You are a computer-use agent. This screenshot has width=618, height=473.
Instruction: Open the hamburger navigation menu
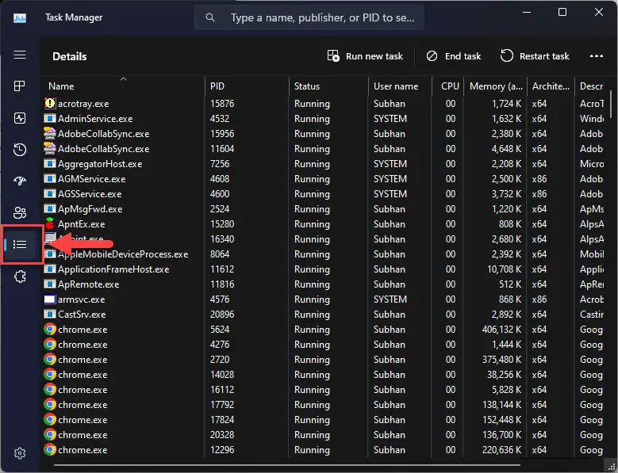(20, 55)
